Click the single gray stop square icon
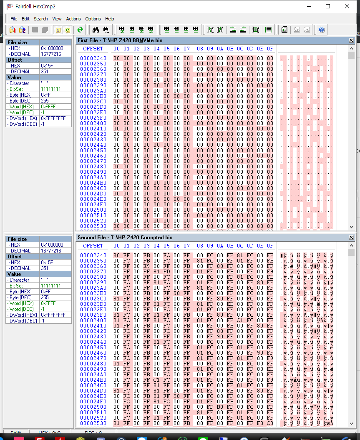 point(35,30)
